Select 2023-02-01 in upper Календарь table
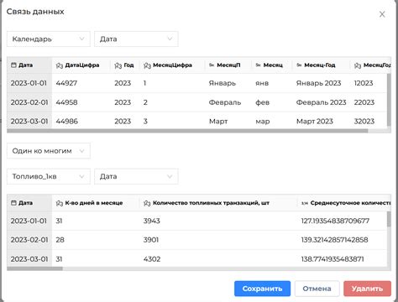398x302 pixels. [29, 102]
